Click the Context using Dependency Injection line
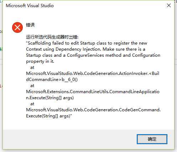The height and width of the screenshot is (152, 177). point(85,49)
